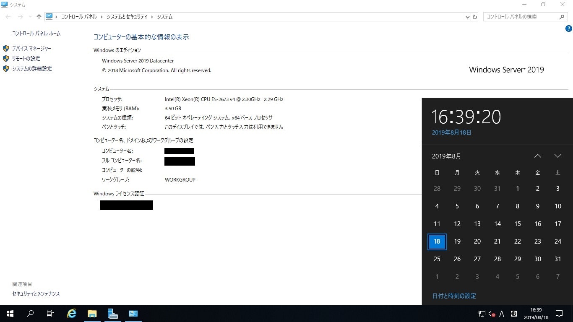
Task: Click the Forward navigation arrow
Action: click(x=20, y=17)
